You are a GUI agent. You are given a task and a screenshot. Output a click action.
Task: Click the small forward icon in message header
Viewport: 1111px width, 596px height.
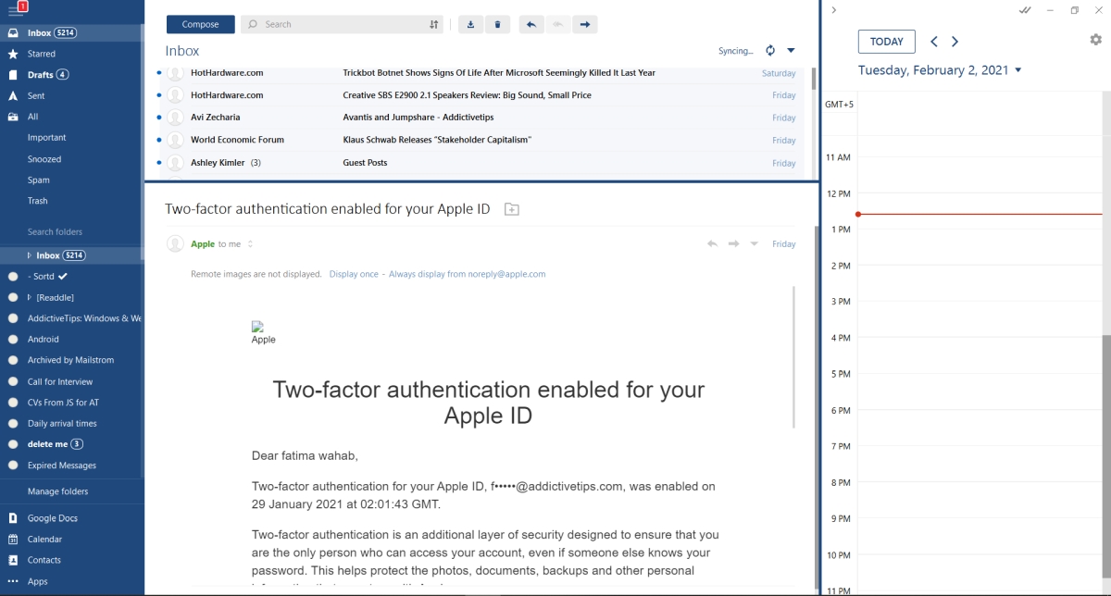pyautogui.click(x=733, y=244)
